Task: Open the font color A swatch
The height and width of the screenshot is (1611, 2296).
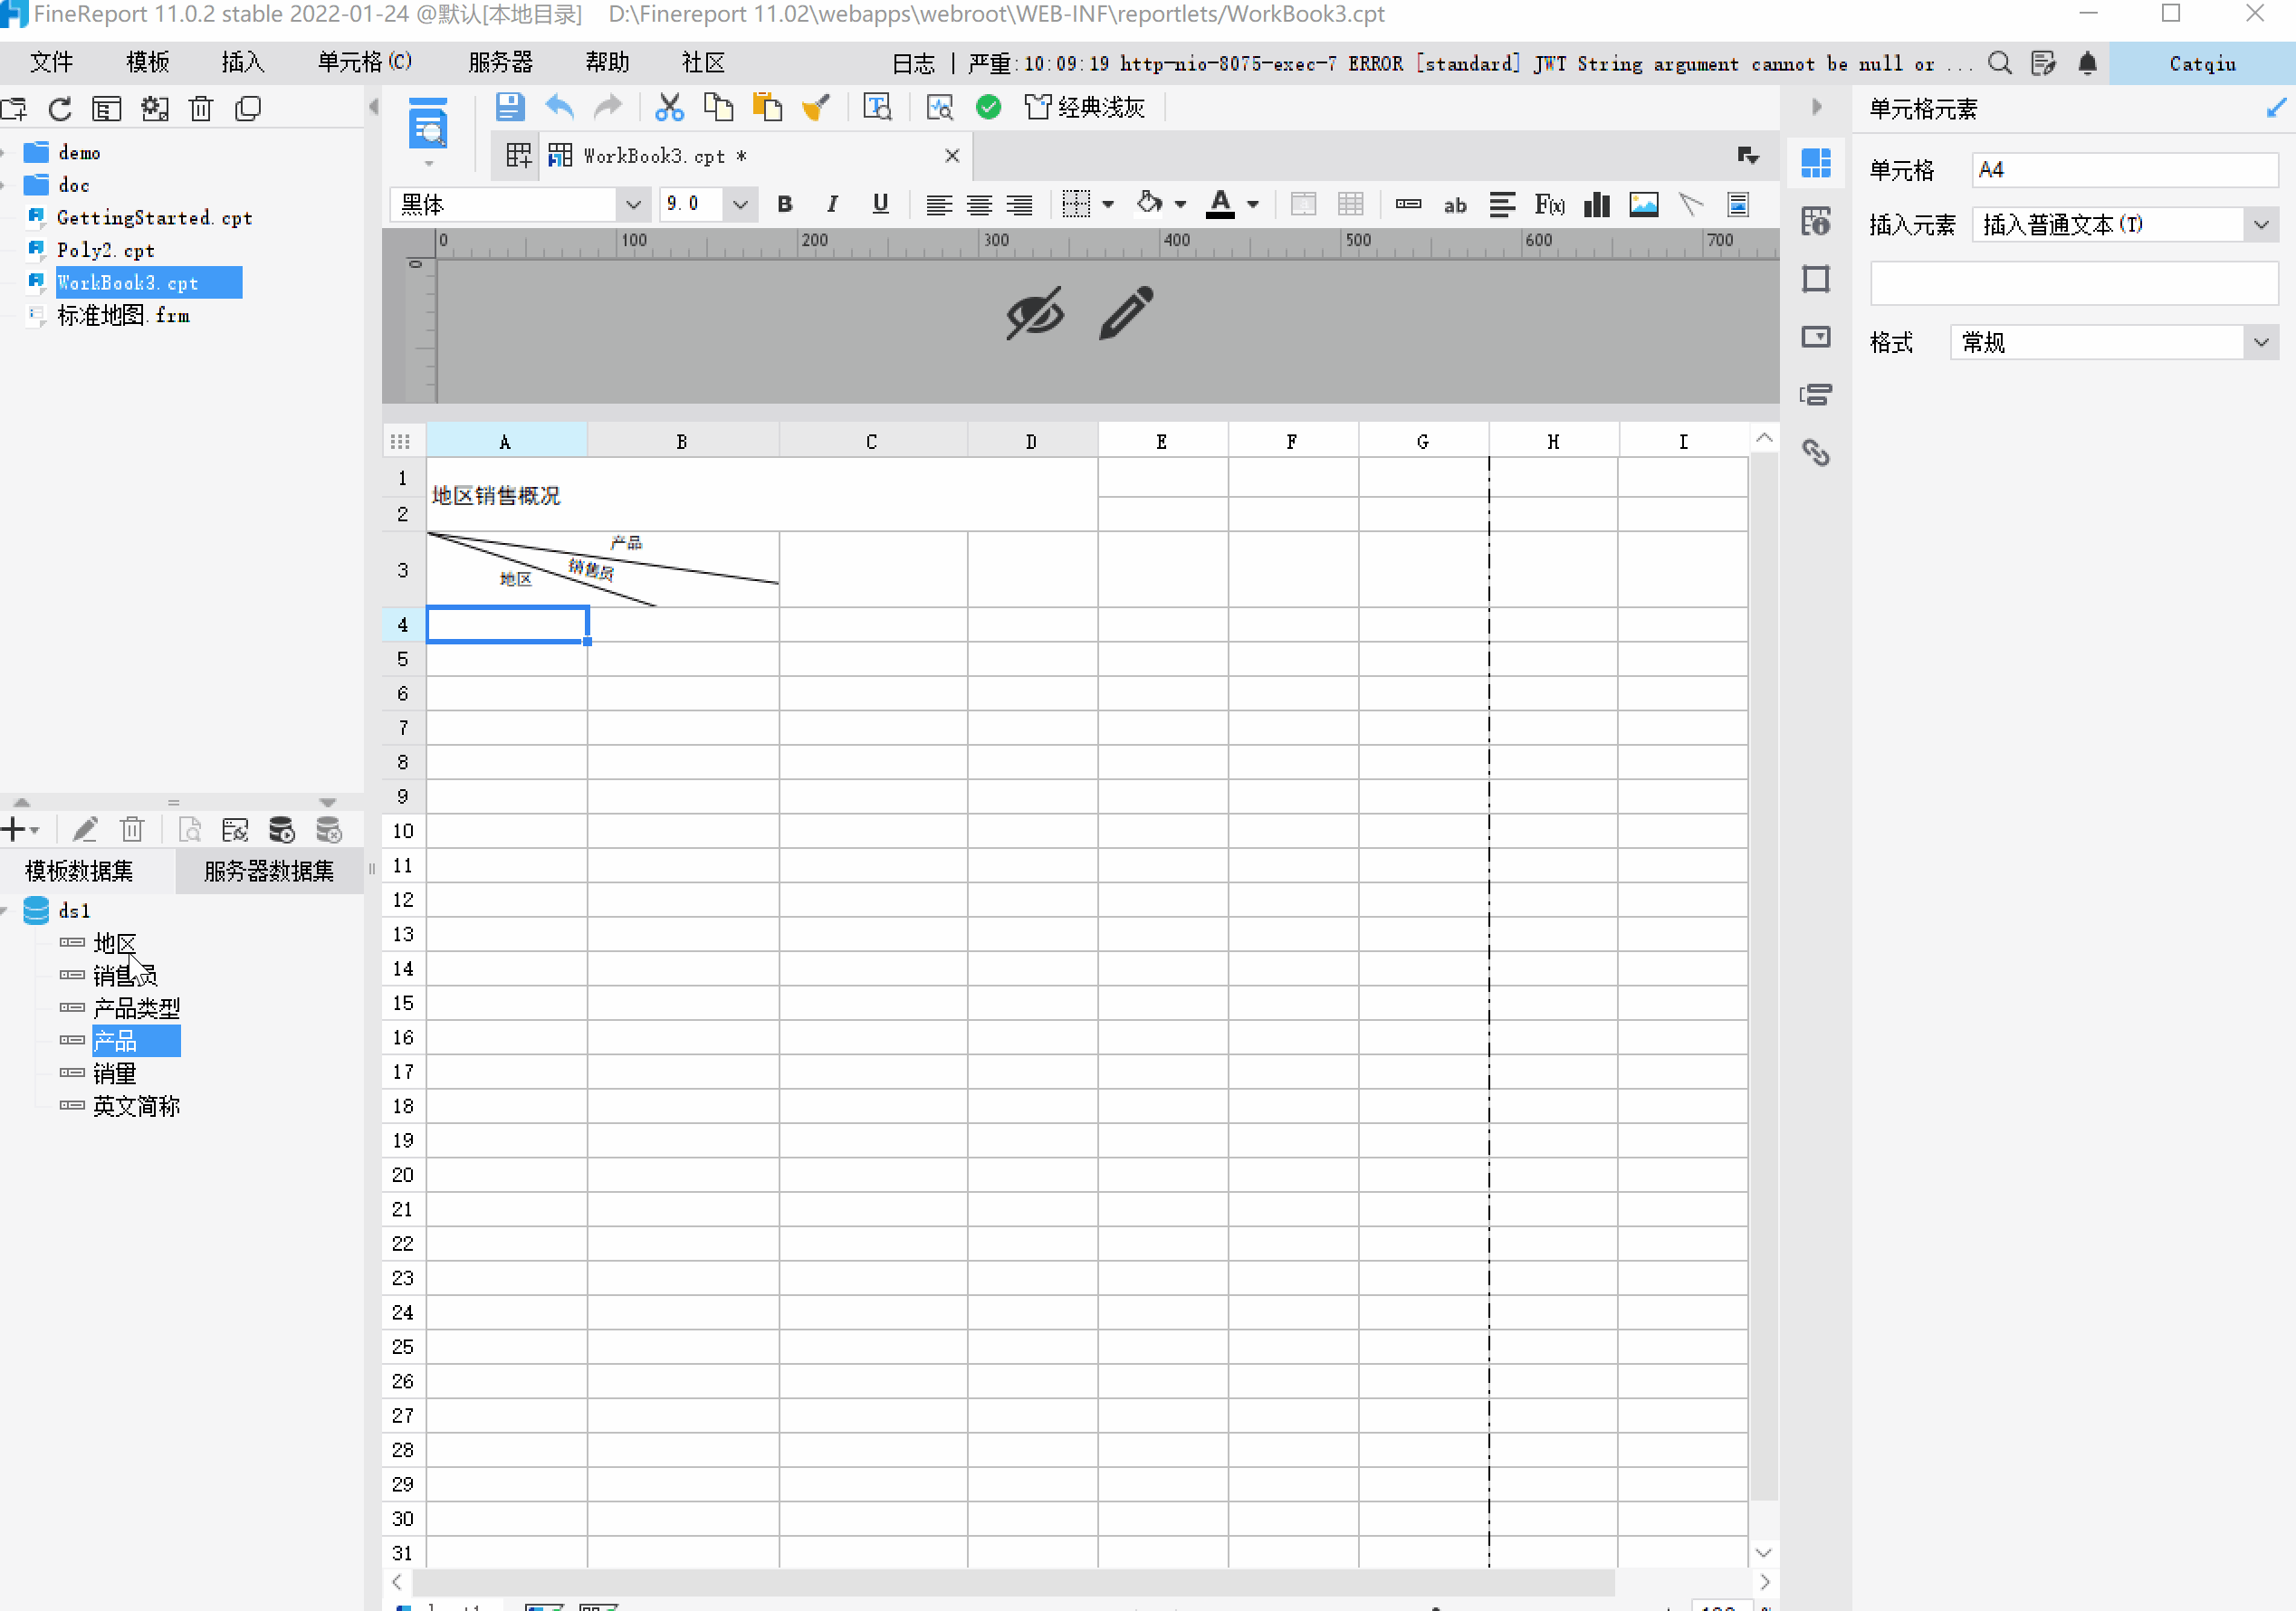Action: pyautogui.click(x=1220, y=205)
